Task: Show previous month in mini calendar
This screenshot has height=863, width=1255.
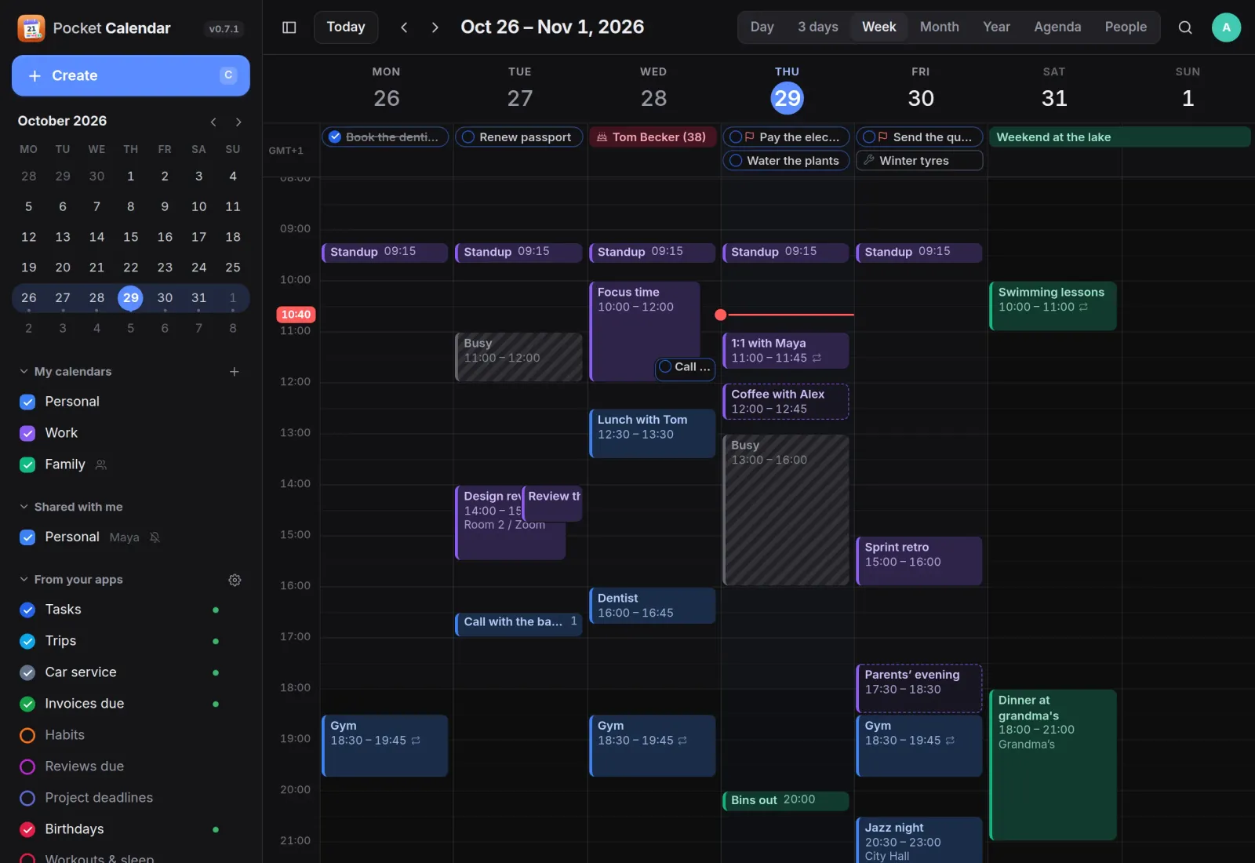Action: (x=213, y=122)
